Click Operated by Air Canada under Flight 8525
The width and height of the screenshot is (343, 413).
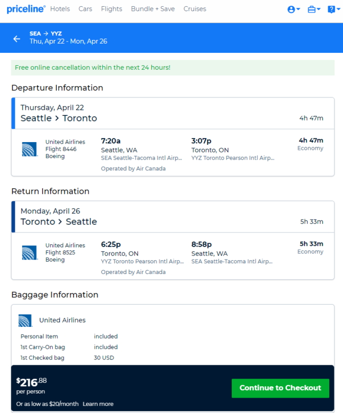[x=133, y=272]
